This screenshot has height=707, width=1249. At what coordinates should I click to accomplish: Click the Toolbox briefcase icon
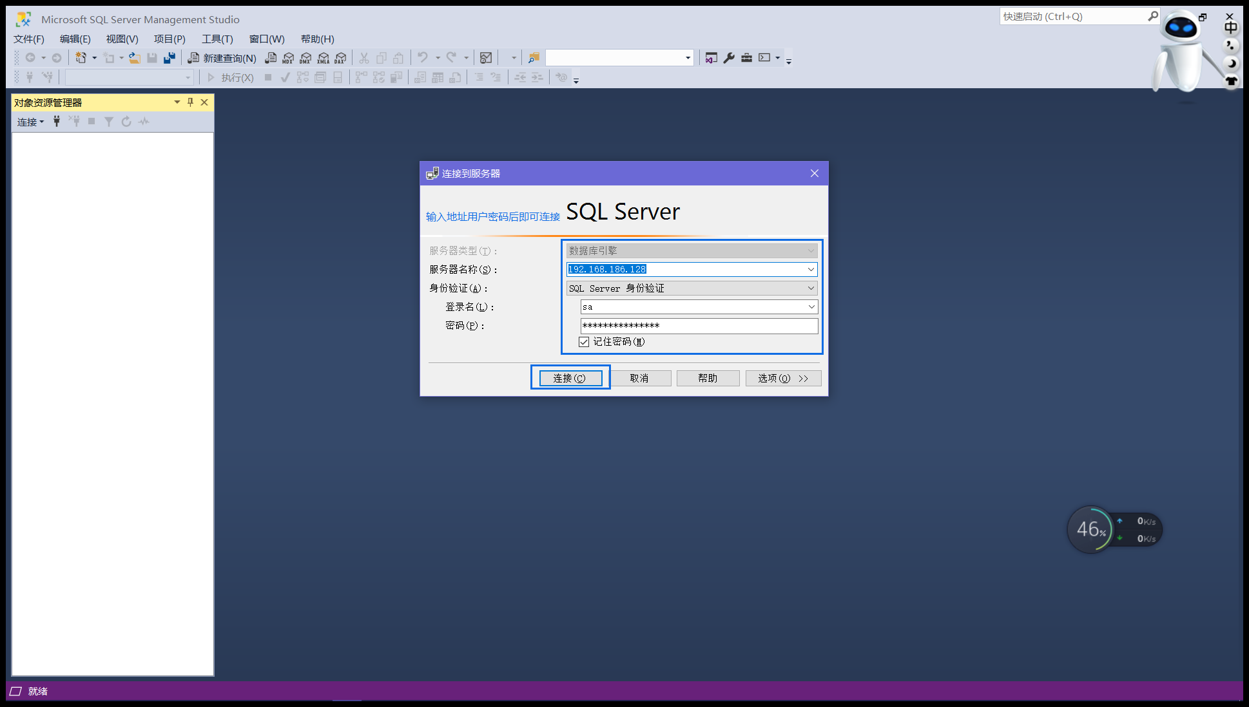tap(746, 58)
